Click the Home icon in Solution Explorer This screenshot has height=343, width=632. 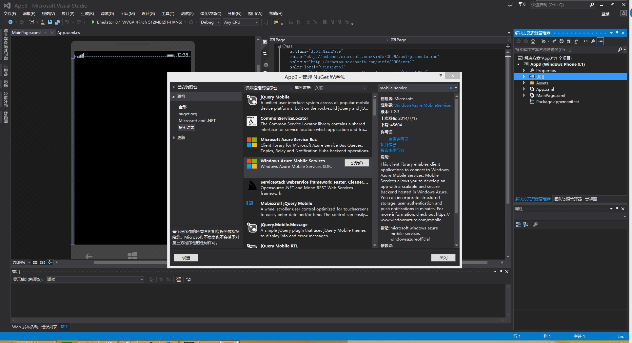533,41
